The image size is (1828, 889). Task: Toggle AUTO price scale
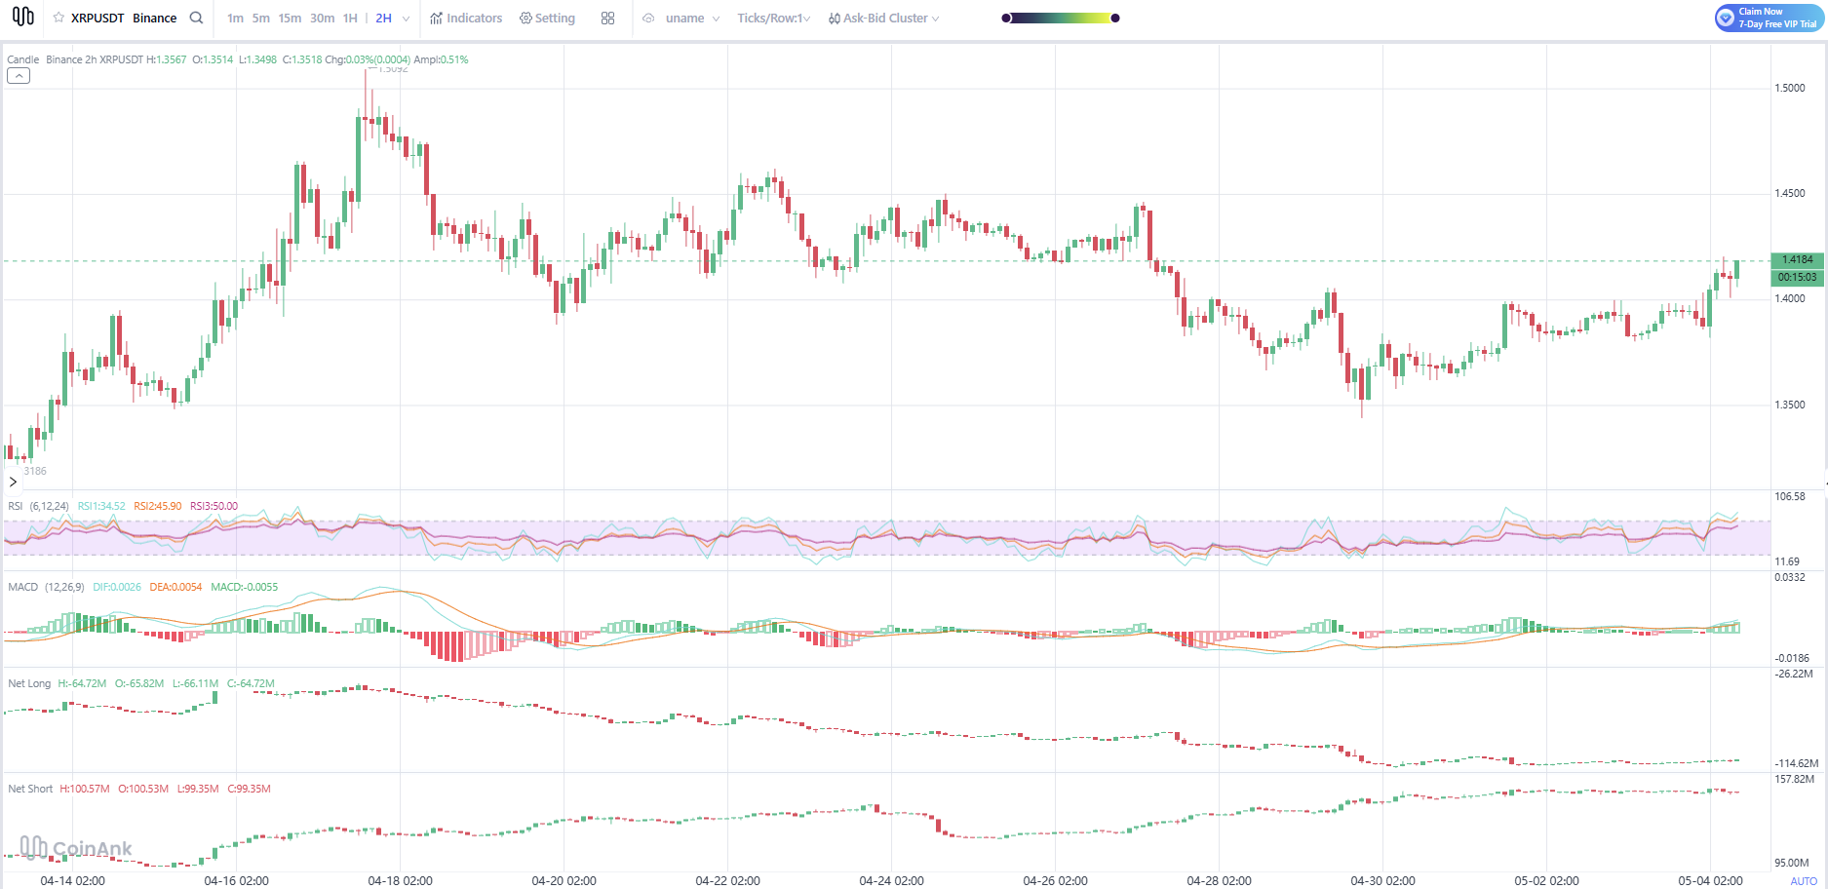(1804, 881)
